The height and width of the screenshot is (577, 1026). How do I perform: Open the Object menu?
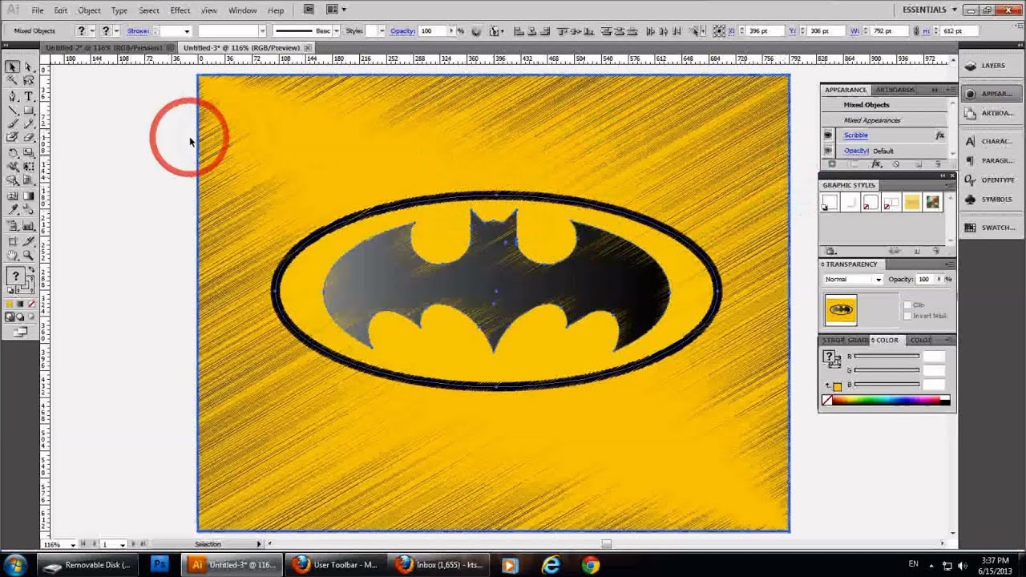(x=89, y=10)
